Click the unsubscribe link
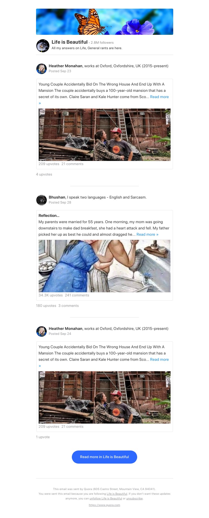This screenshot has width=209, height=518. coord(135,499)
